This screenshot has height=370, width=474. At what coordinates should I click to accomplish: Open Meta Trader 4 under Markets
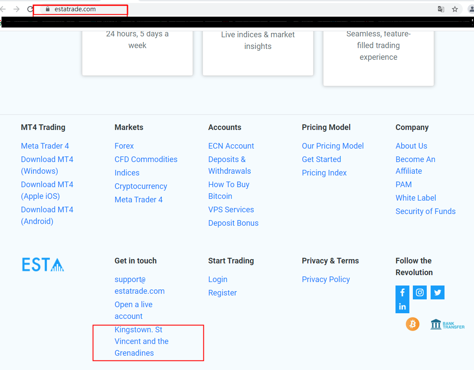click(138, 200)
